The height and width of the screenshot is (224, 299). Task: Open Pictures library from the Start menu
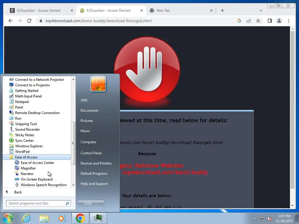[86, 120]
